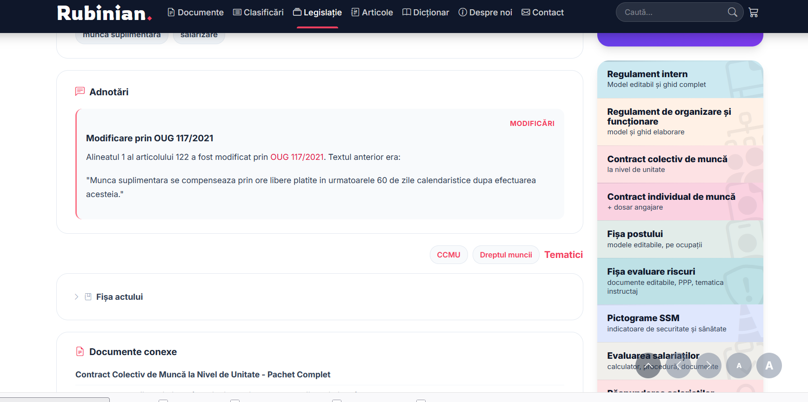808x402 pixels.
Task: Open Contact page
Action: pyautogui.click(x=542, y=13)
